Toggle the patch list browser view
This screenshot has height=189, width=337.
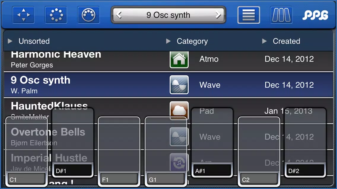coord(249,15)
